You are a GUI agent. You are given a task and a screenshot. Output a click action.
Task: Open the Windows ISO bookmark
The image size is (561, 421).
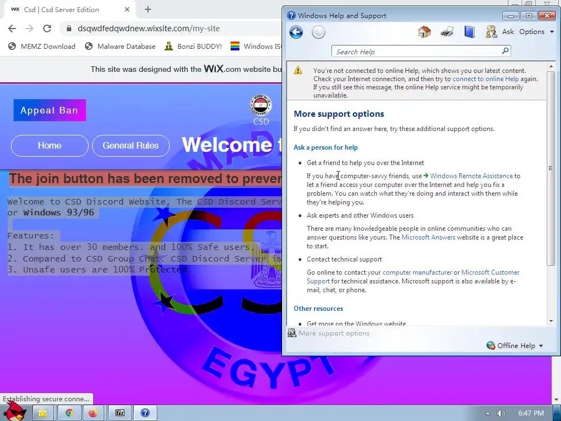256,46
